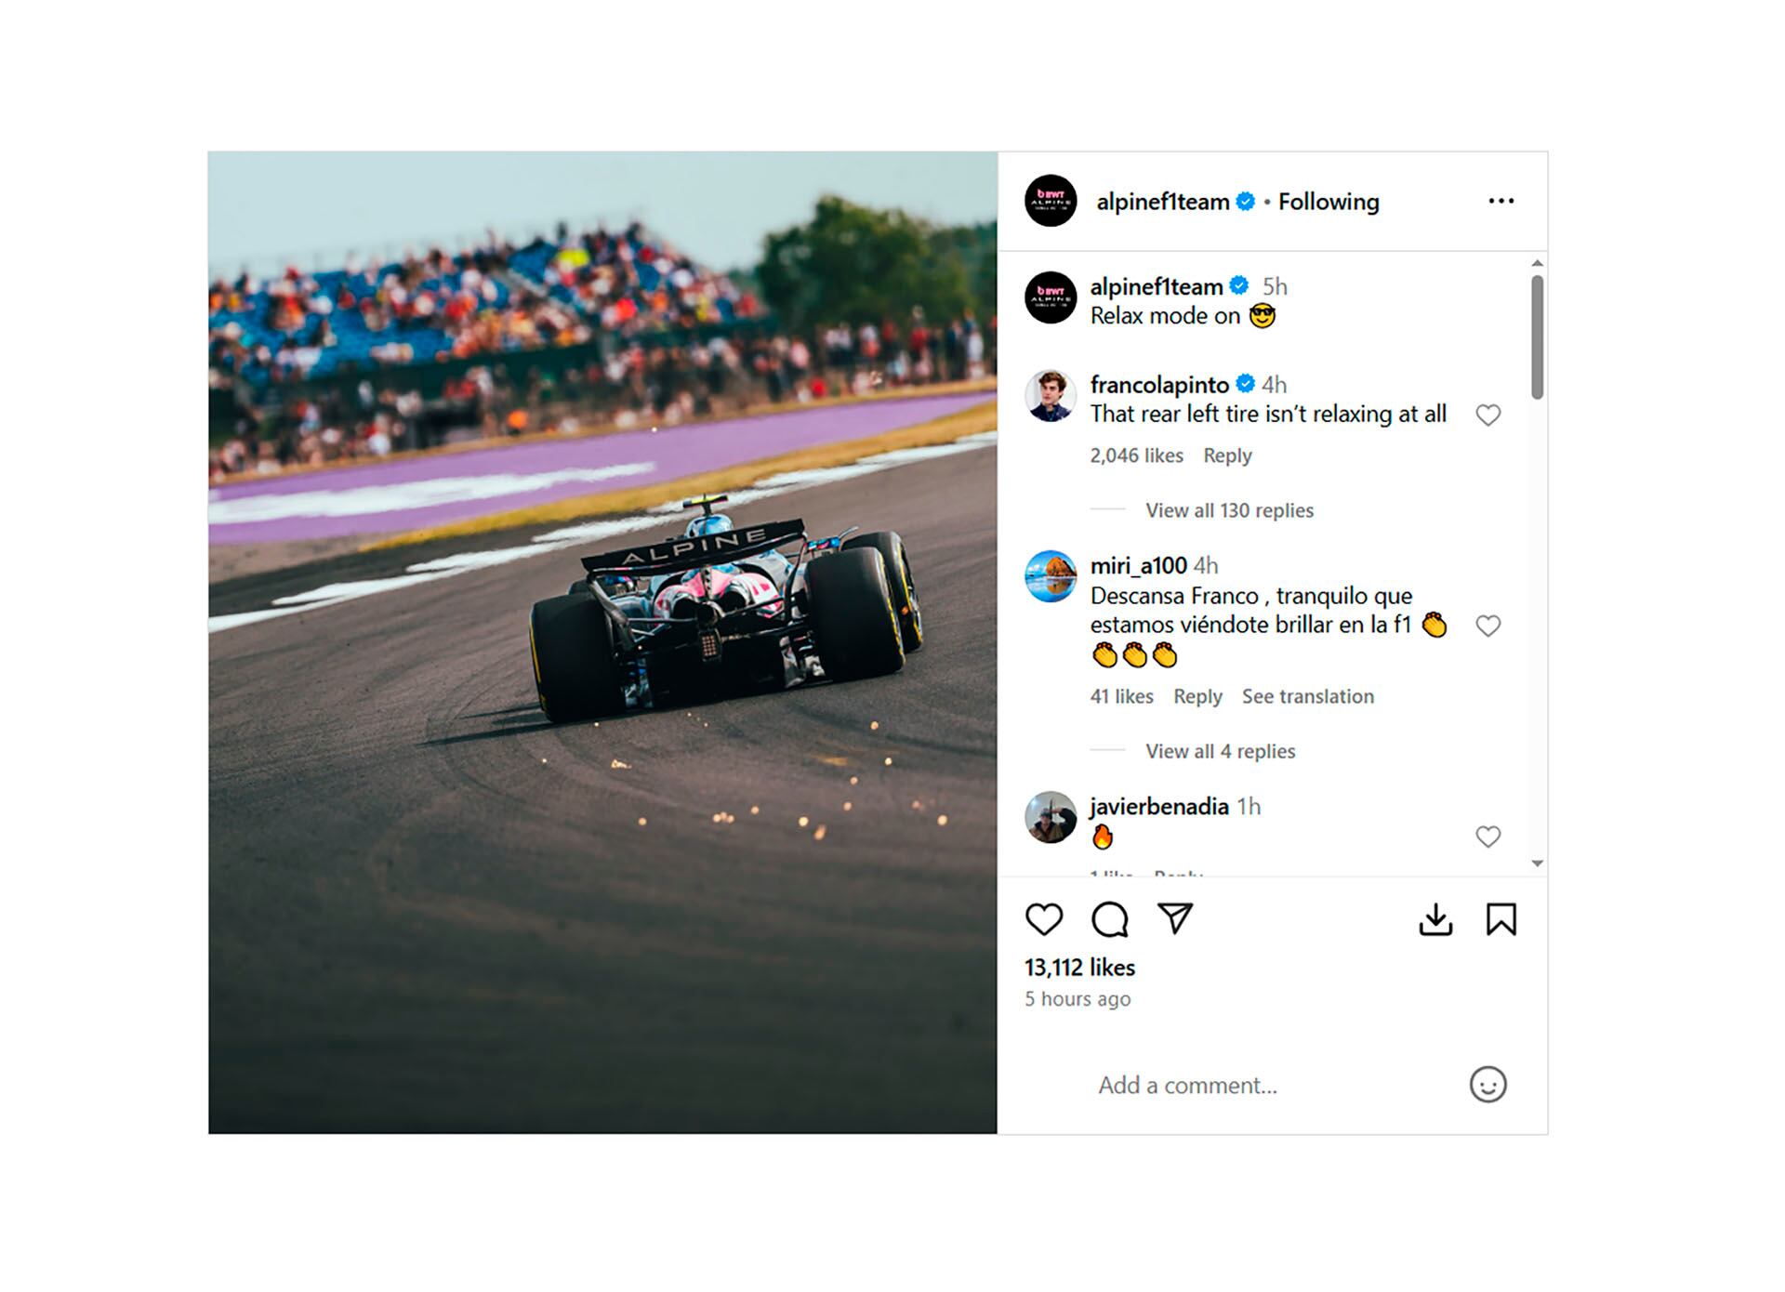Viewport: 1785px width, 1292px height.
Task: Expand View all 130 replies
Action: point(1229,510)
